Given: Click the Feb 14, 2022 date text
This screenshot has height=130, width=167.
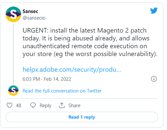Looking at the screenshot, I should pos(58,79).
